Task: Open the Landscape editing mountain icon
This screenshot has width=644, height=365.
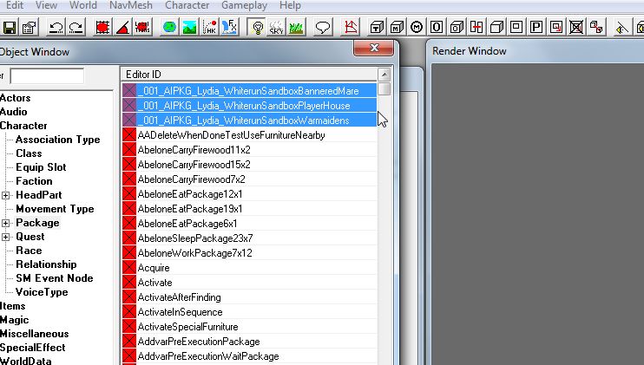Action: [189, 28]
